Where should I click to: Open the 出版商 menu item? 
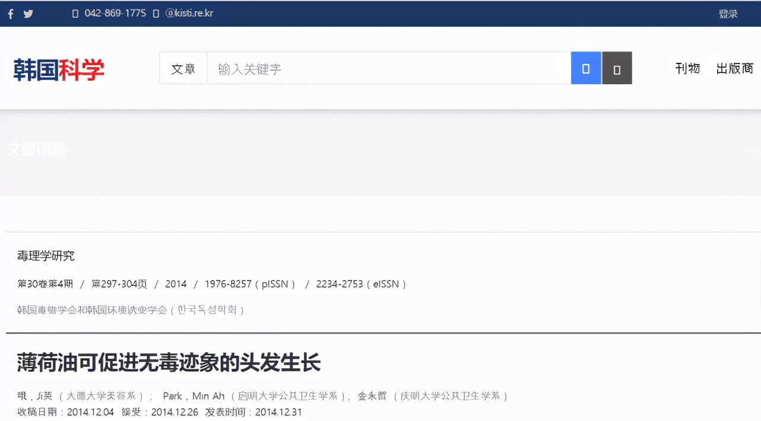point(734,68)
